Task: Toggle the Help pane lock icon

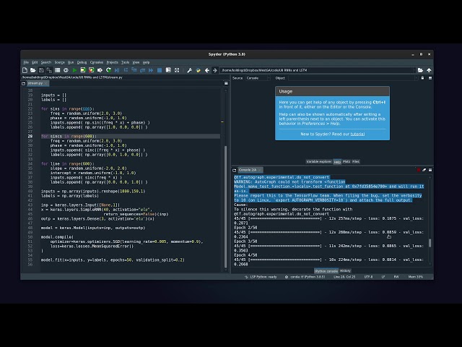Action: [x=422, y=78]
